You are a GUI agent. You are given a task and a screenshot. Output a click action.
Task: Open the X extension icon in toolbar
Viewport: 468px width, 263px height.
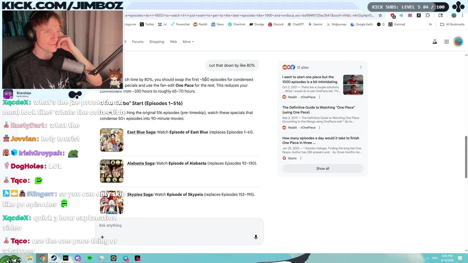[419, 15]
